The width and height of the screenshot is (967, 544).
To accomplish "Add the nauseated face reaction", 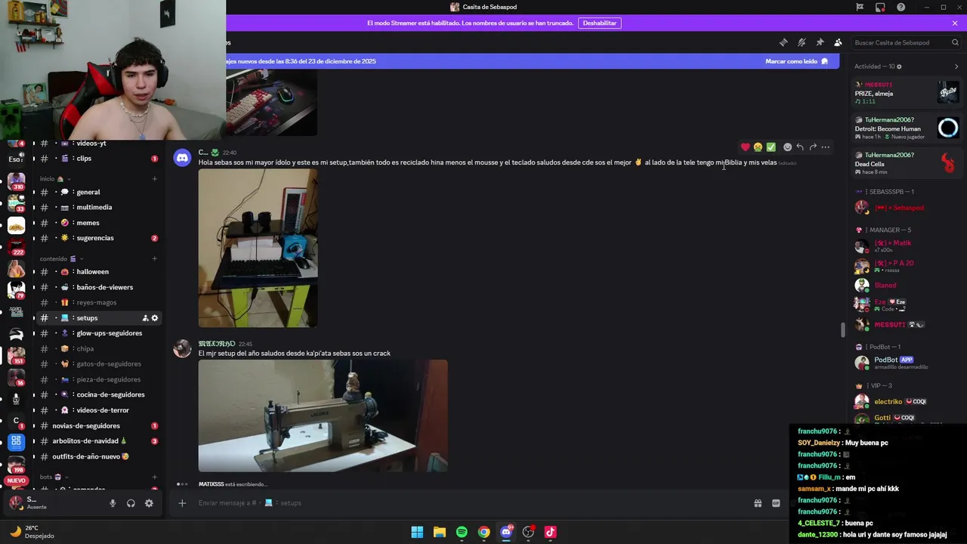I will tap(758, 147).
